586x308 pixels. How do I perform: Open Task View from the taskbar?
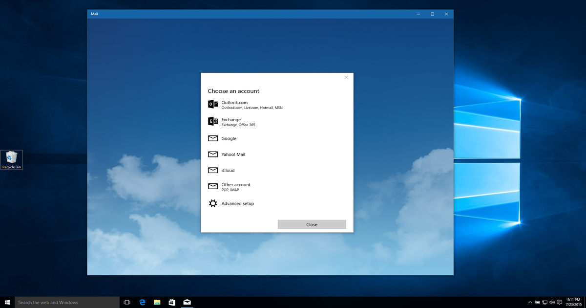(127, 302)
